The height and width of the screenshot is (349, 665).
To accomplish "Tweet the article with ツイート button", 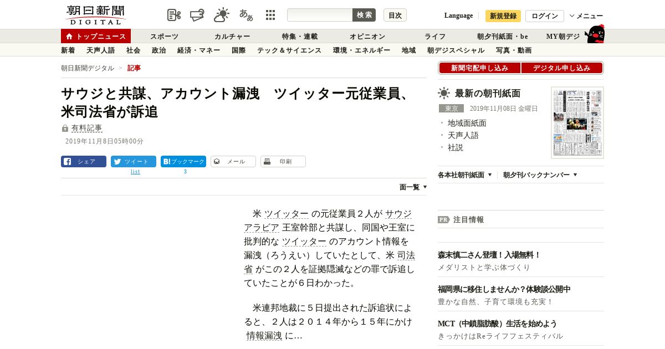I will click(x=134, y=162).
